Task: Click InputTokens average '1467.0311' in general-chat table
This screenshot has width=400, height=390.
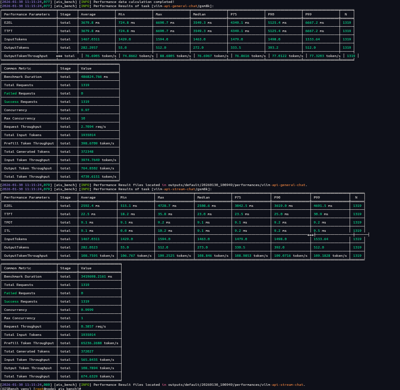Action: [x=90, y=39]
